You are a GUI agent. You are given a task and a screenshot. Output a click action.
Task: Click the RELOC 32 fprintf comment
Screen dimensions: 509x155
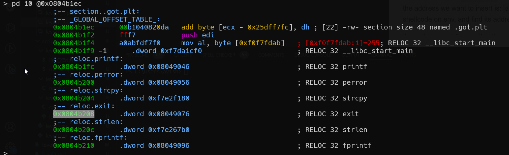tap(338, 145)
